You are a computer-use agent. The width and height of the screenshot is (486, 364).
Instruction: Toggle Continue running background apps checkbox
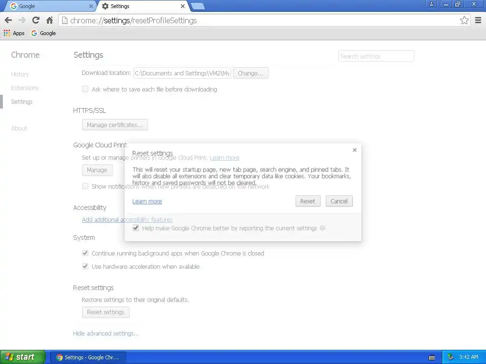[x=85, y=253]
